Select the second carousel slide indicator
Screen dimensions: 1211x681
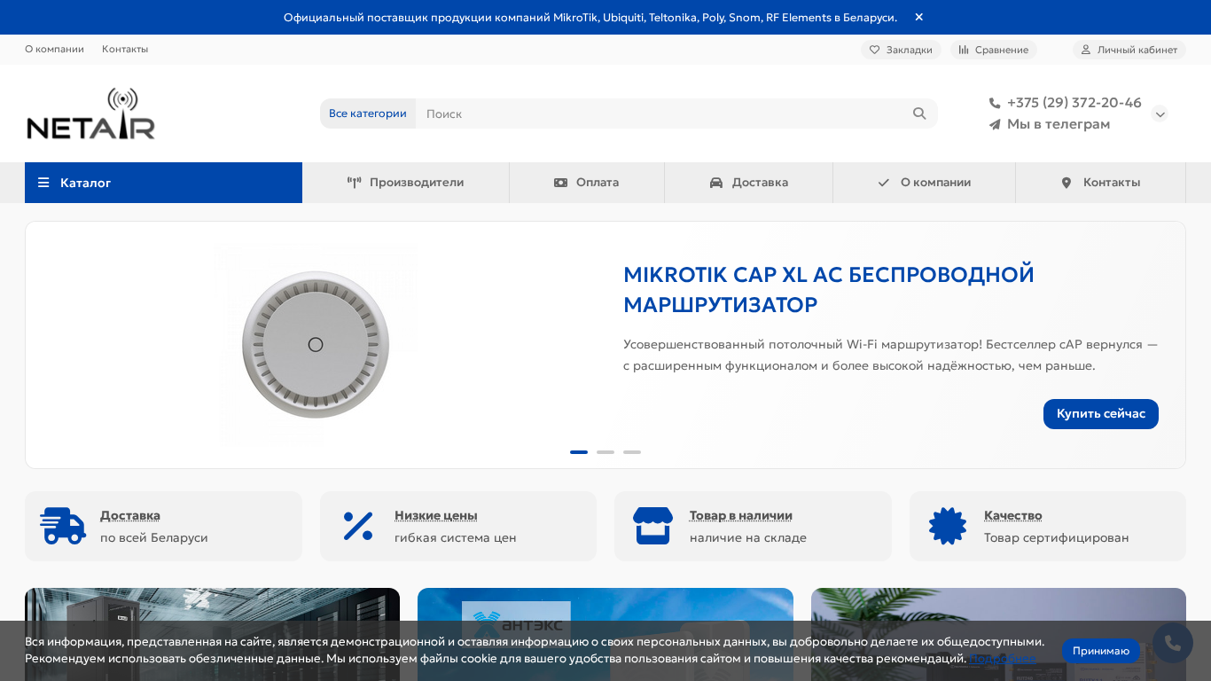(605, 452)
